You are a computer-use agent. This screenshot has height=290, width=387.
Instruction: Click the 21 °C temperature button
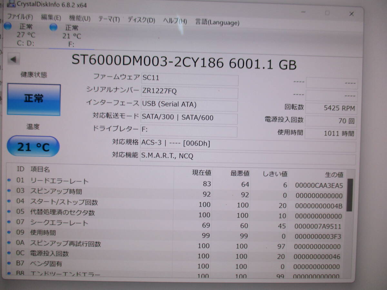(33, 147)
